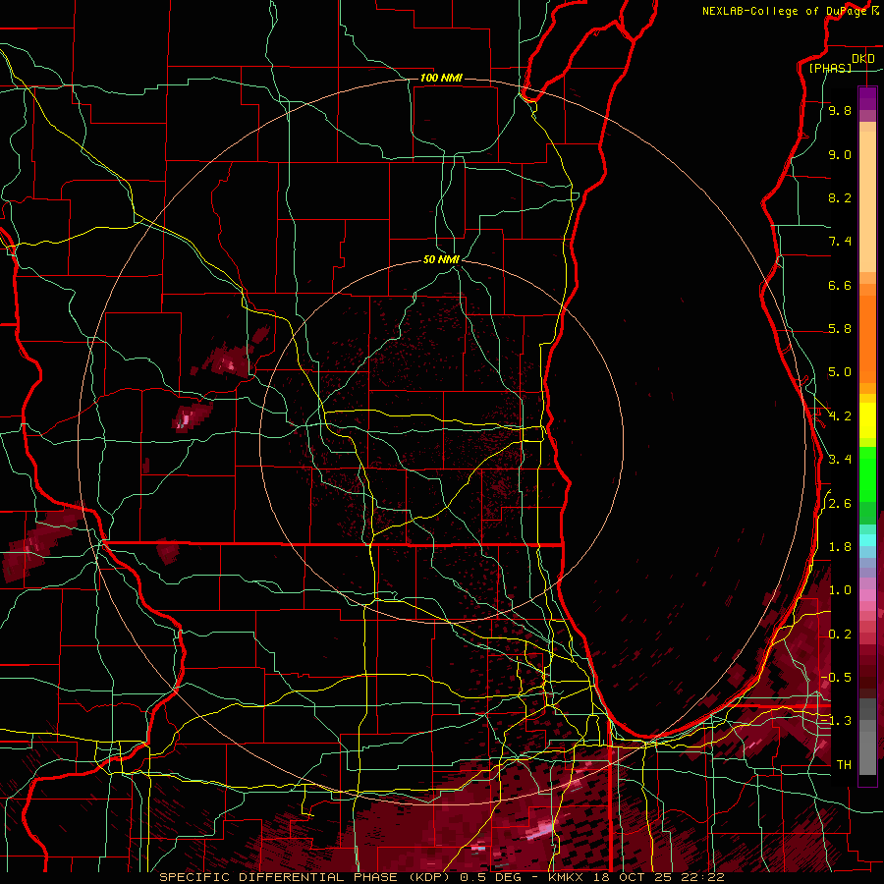The height and width of the screenshot is (884, 884).
Task: Click the 5.0 value on the scale
Action: point(840,372)
